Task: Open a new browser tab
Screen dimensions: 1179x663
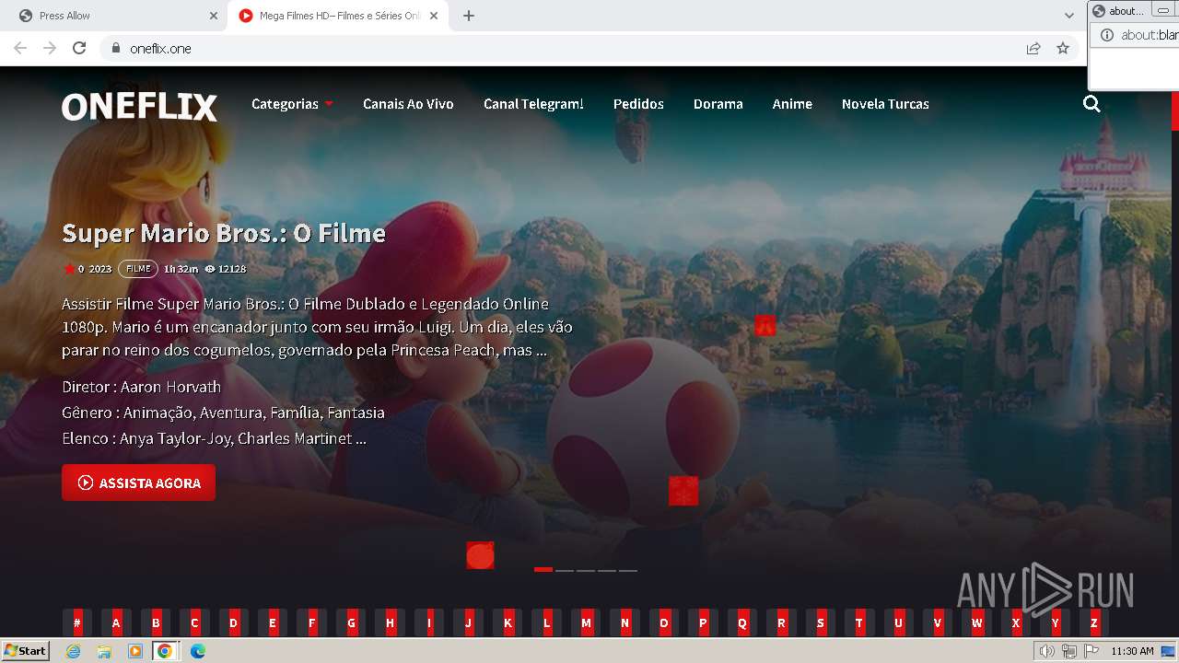Action: click(x=469, y=16)
